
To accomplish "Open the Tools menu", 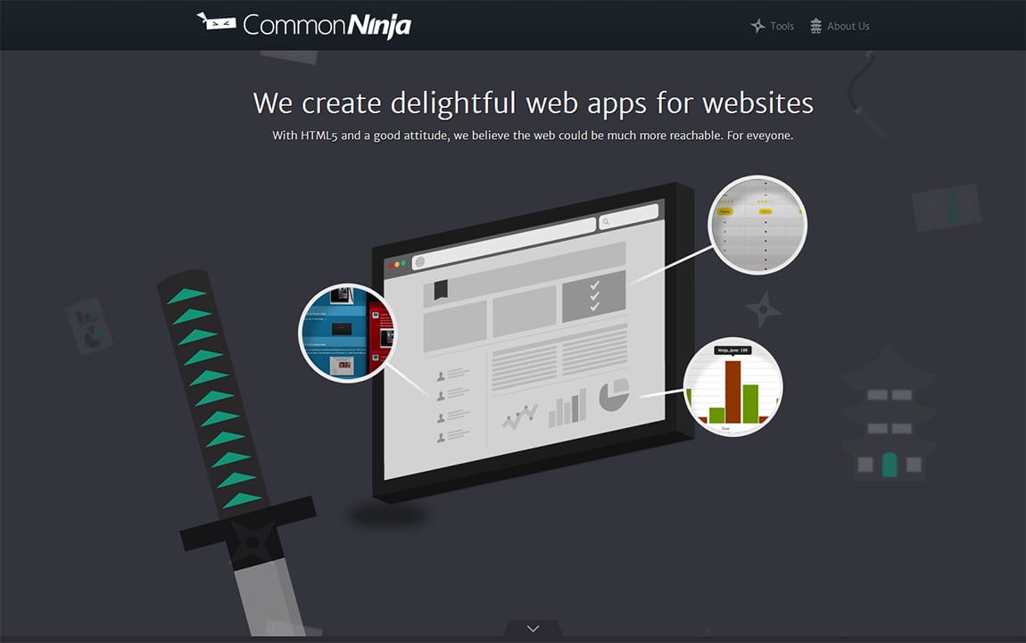I will click(782, 25).
